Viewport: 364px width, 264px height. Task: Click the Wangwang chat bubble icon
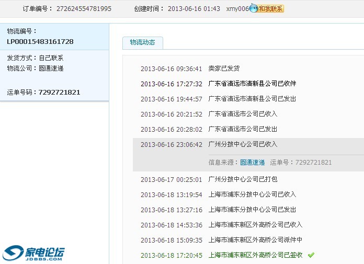coord(254,9)
